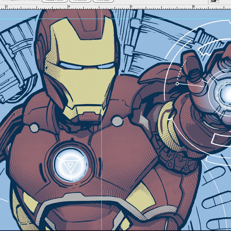This screenshot has width=231, height=231.
Task: Click the Actual Pixels button
Action: [55, 1]
